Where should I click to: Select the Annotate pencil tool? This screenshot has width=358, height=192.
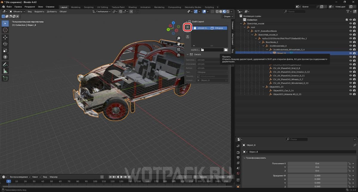tap(5, 64)
